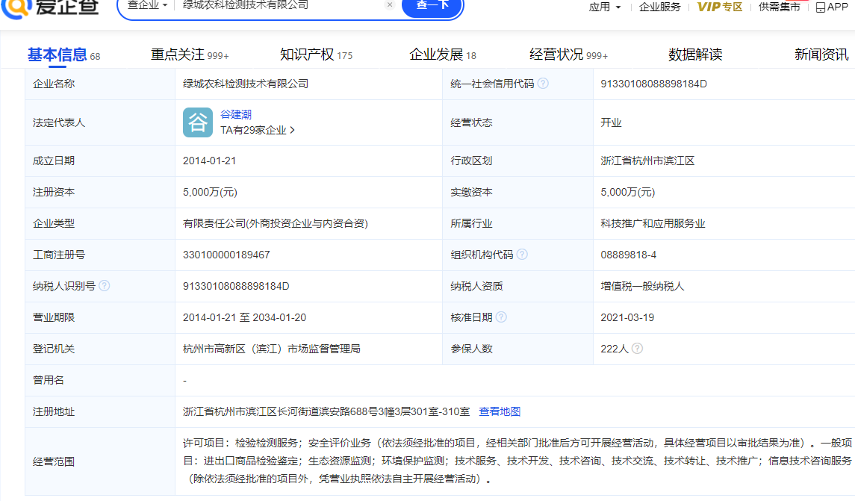Select the 纳税人资质 value 增值税一般纳税人
The height and width of the screenshot is (501, 855).
(x=642, y=286)
